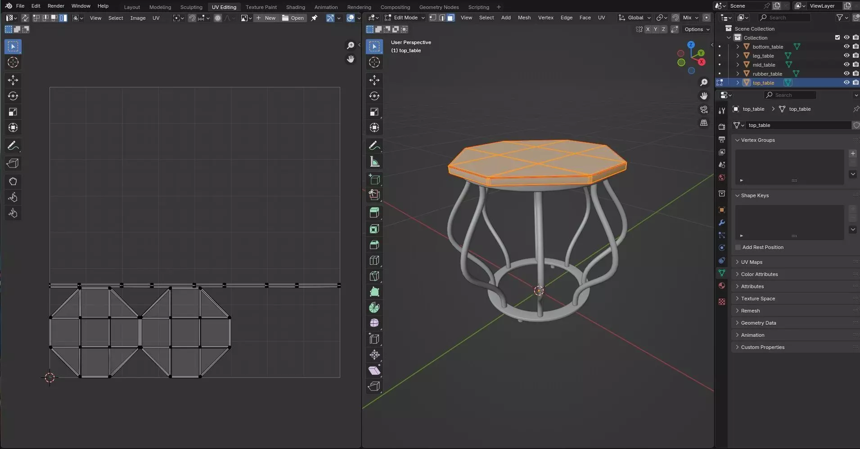The image size is (860, 449).
Task: Select the Grab sculpt tool in UV editor
Action: (x=13, y=181)
